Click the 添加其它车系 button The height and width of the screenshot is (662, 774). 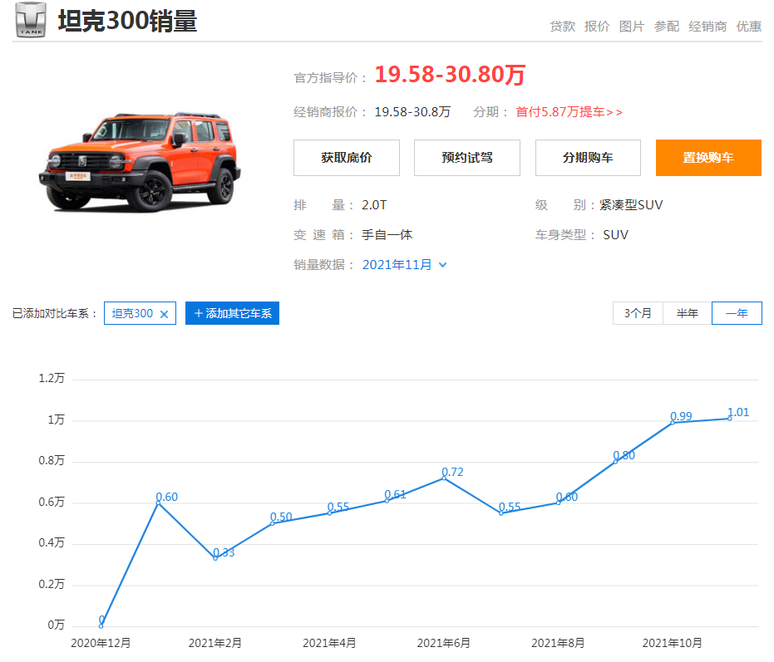232,313
